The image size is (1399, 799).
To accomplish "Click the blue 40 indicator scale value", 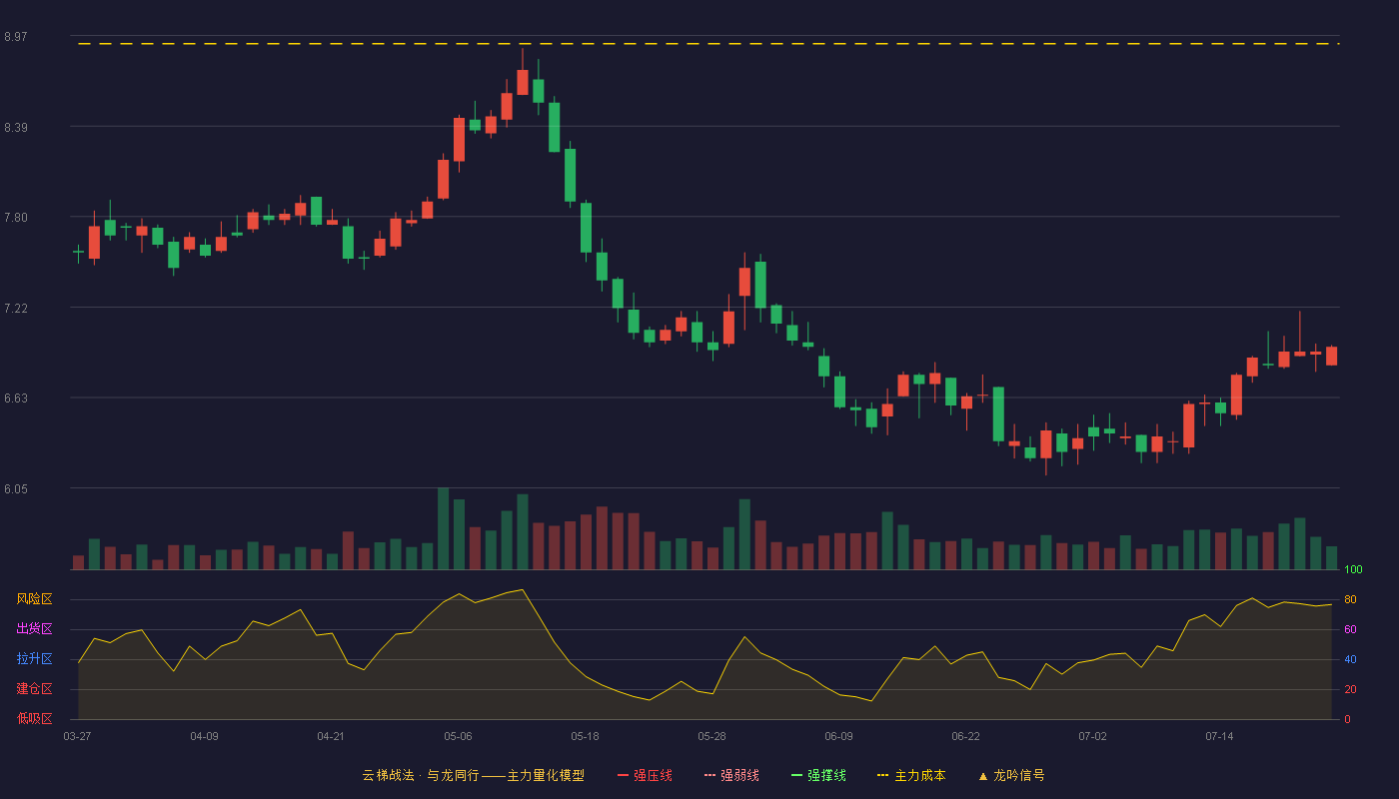I will click(x=1350, y=659).
